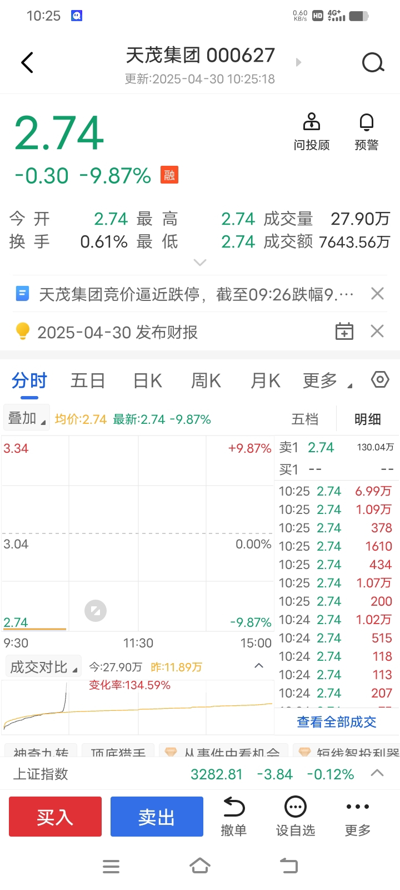Select the 分时 chart tab
Image resolution: width=400 pixels, height=890 pixels.
pos(29,381)
